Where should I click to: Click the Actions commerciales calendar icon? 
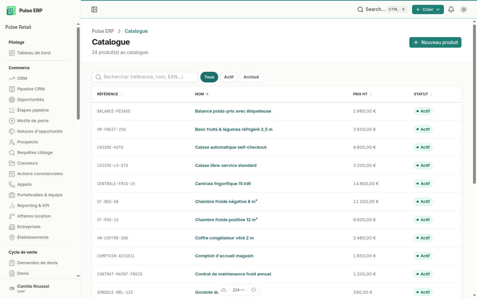(12, 174)
